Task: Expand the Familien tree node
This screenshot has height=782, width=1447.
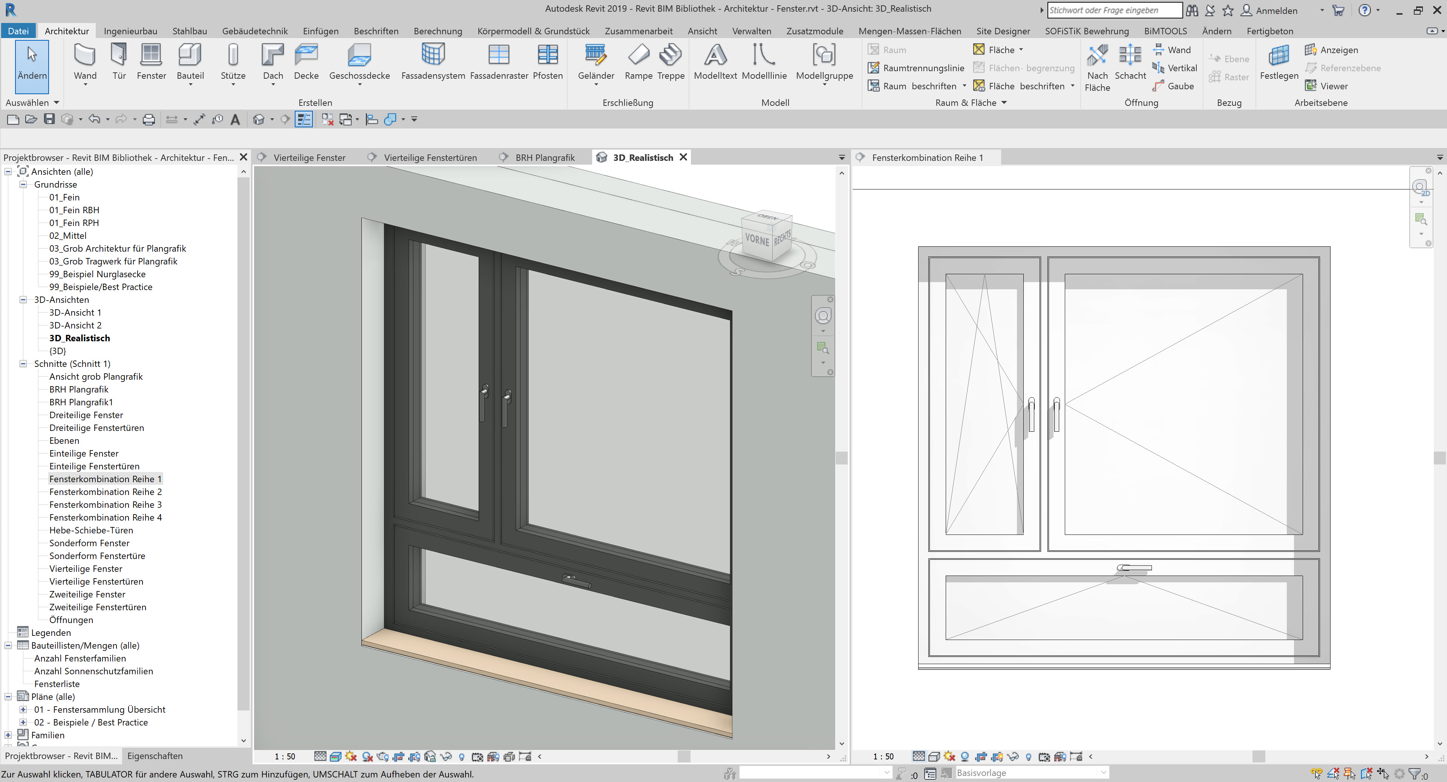Action: pyautogui.click(x=8, y=735)
